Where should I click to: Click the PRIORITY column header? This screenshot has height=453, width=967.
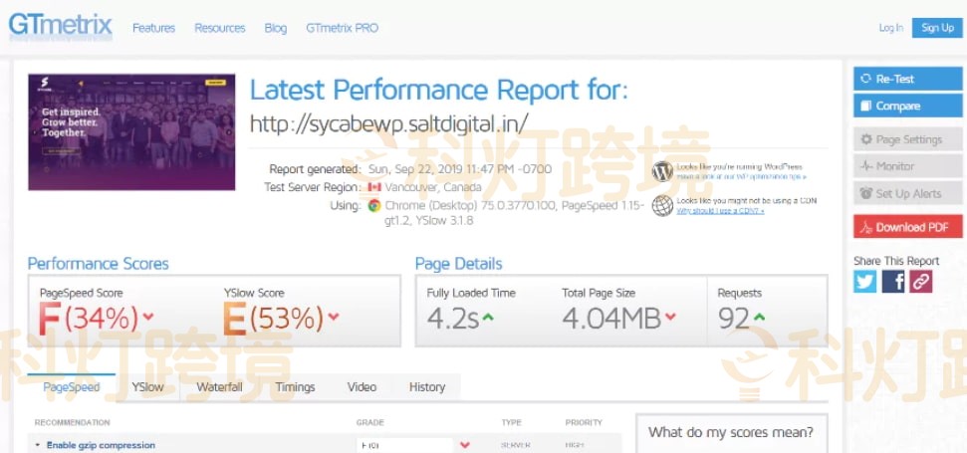[x=584, y=423]
